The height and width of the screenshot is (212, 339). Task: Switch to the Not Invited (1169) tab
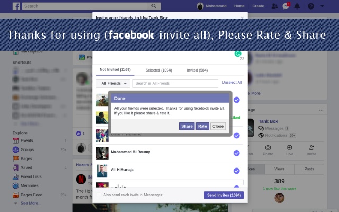115,69
